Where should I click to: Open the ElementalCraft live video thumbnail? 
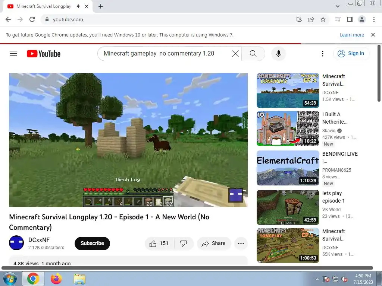[x=288, y=168]
